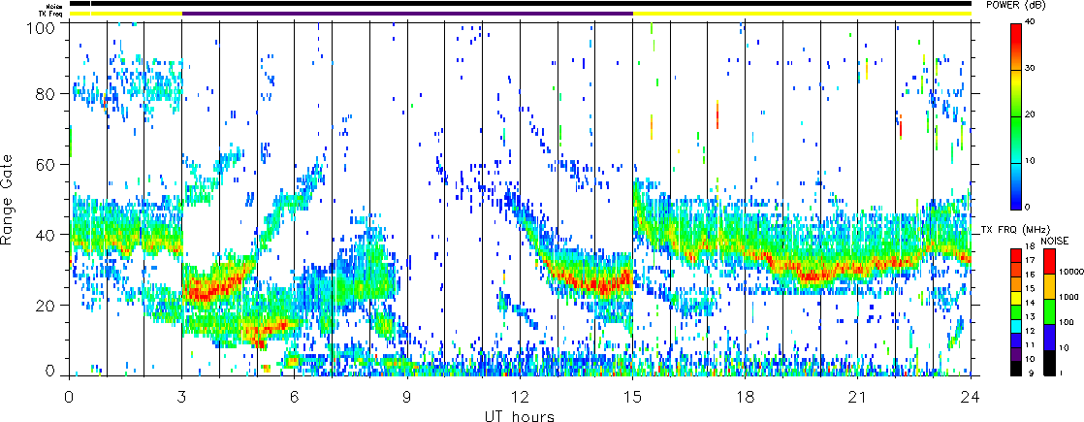Pick the blue segment of NOISE bar
Screen dimensions: 1084x422
click(x=1049, y=337)
